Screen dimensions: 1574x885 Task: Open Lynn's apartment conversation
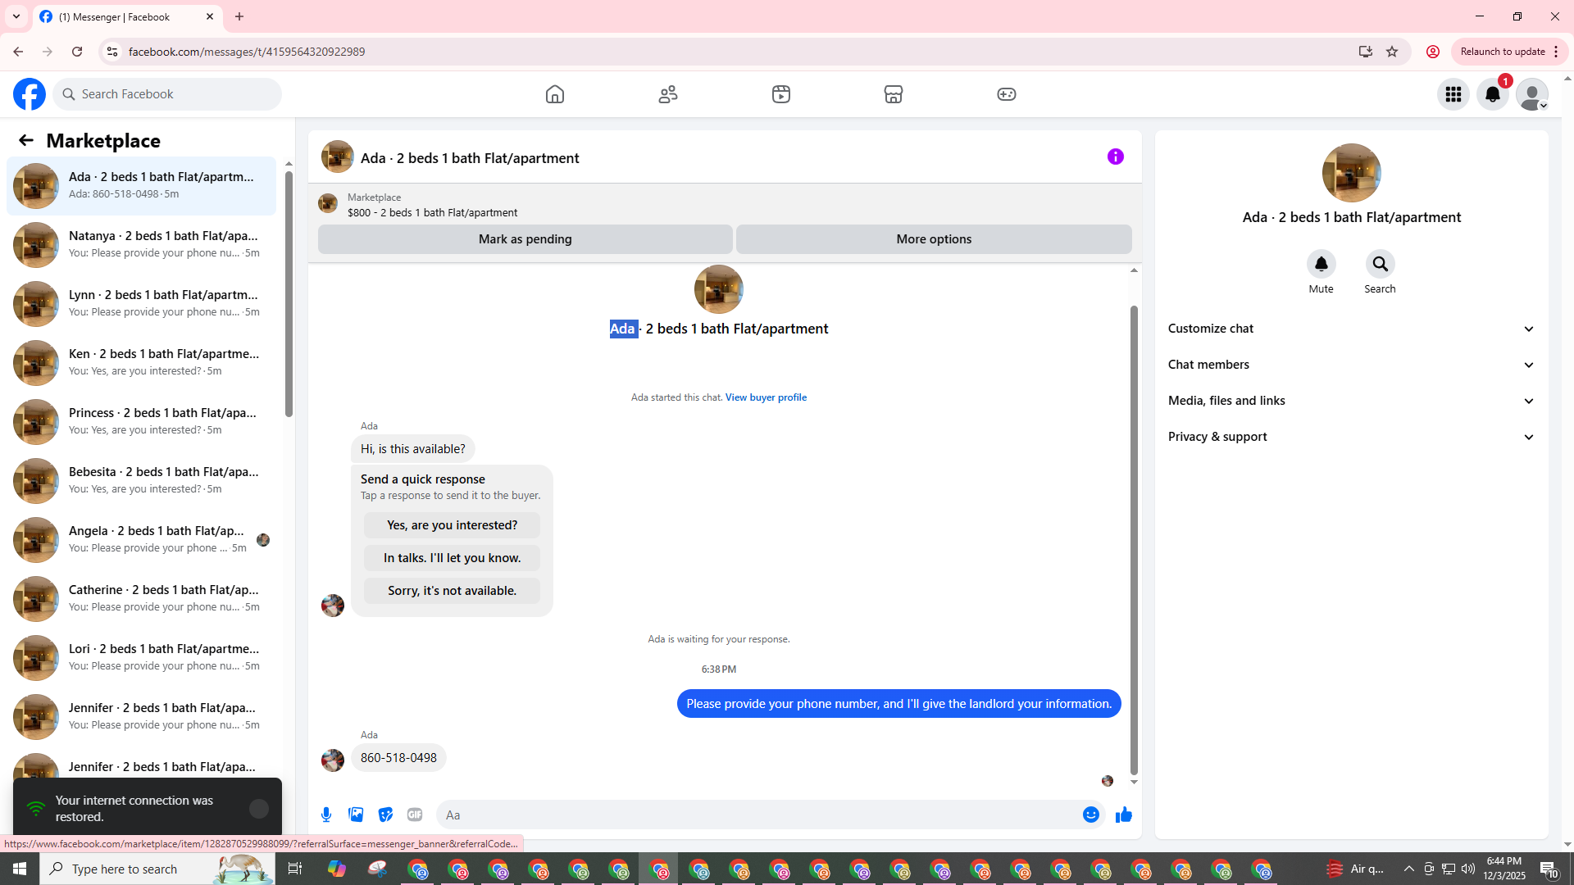tap(141, 304)
